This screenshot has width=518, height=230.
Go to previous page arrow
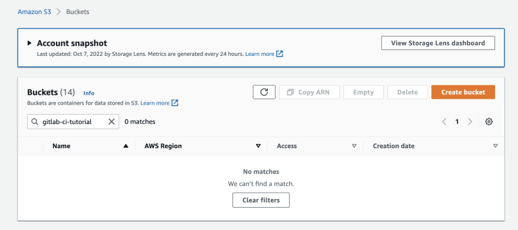pos(444,122)
